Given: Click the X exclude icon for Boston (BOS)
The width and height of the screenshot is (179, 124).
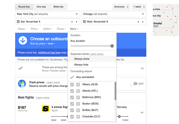Looking at the screenshot, I should point(78,104).
